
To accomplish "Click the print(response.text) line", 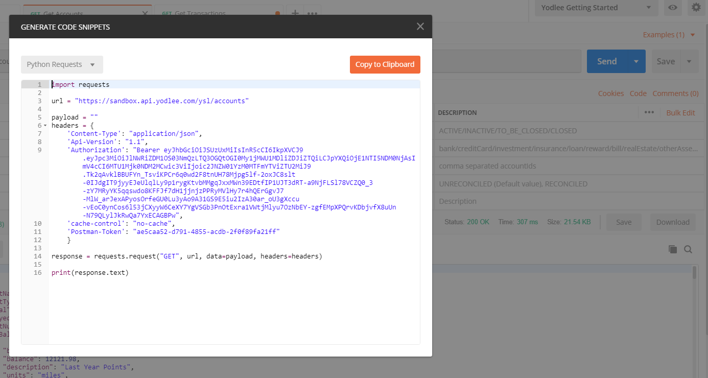I will [x=90, y=273].
